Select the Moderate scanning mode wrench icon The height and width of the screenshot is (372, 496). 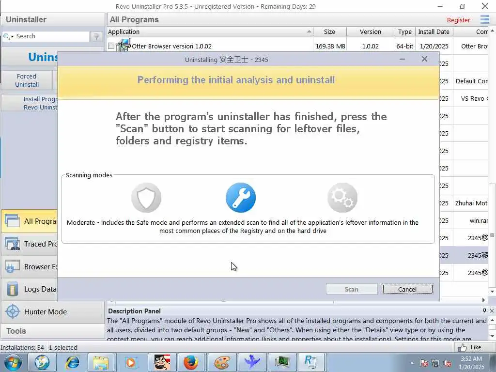[241, 198]
